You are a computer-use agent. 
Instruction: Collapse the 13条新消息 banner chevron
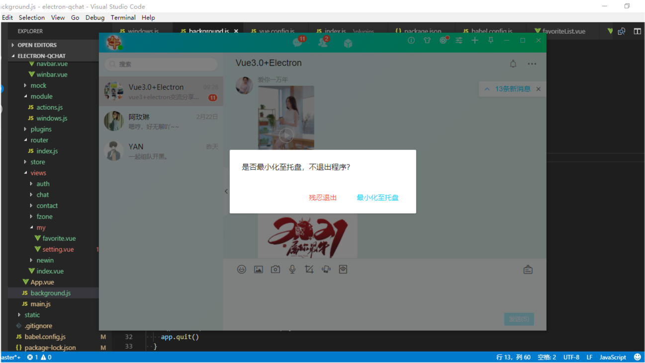(x=486, y=89)
